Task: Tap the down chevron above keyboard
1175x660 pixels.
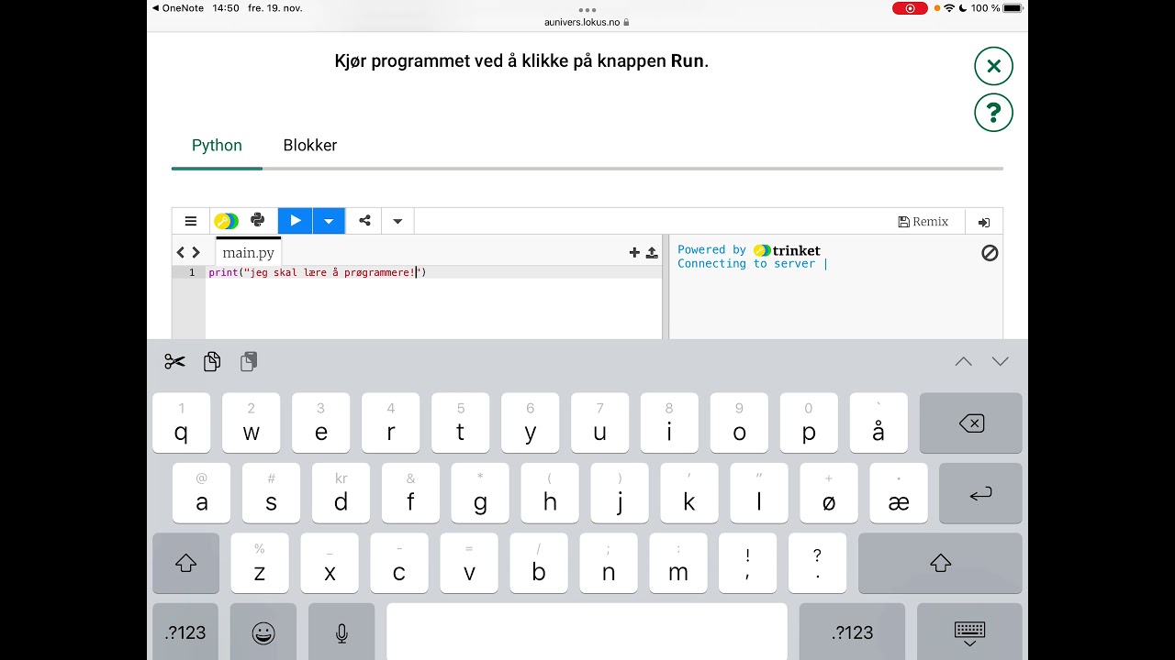Action: (1001, 361)
